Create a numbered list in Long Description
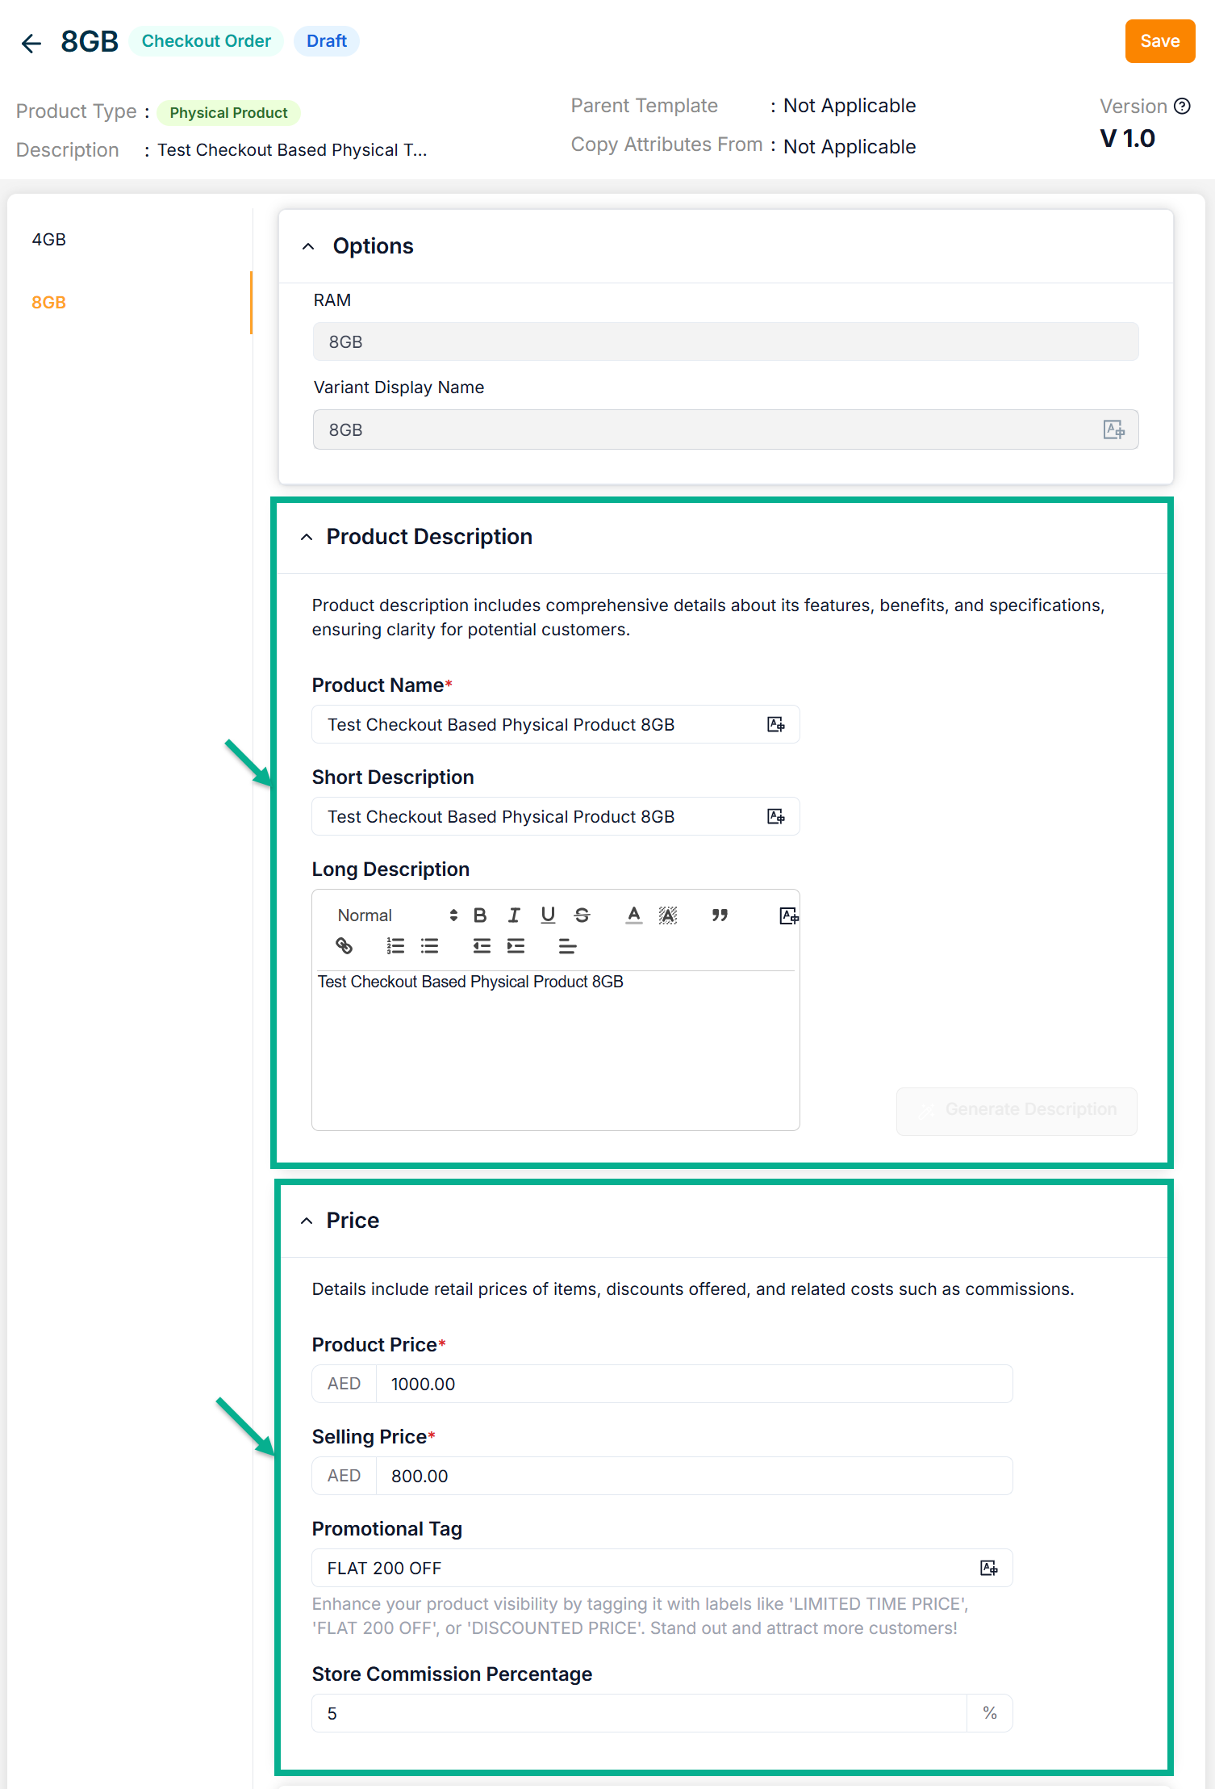Viewport: 1215px width, 1789px height. [x=395, y=945]
